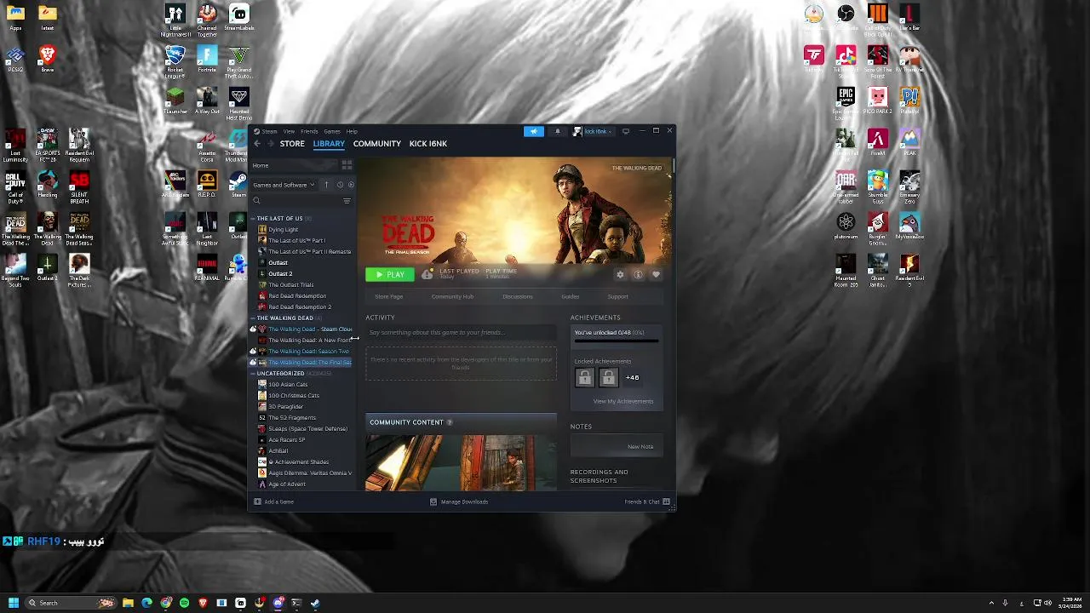Open the game's Store Page tab
Viewport: 1090px width, 613px height.
coord(389,296)
